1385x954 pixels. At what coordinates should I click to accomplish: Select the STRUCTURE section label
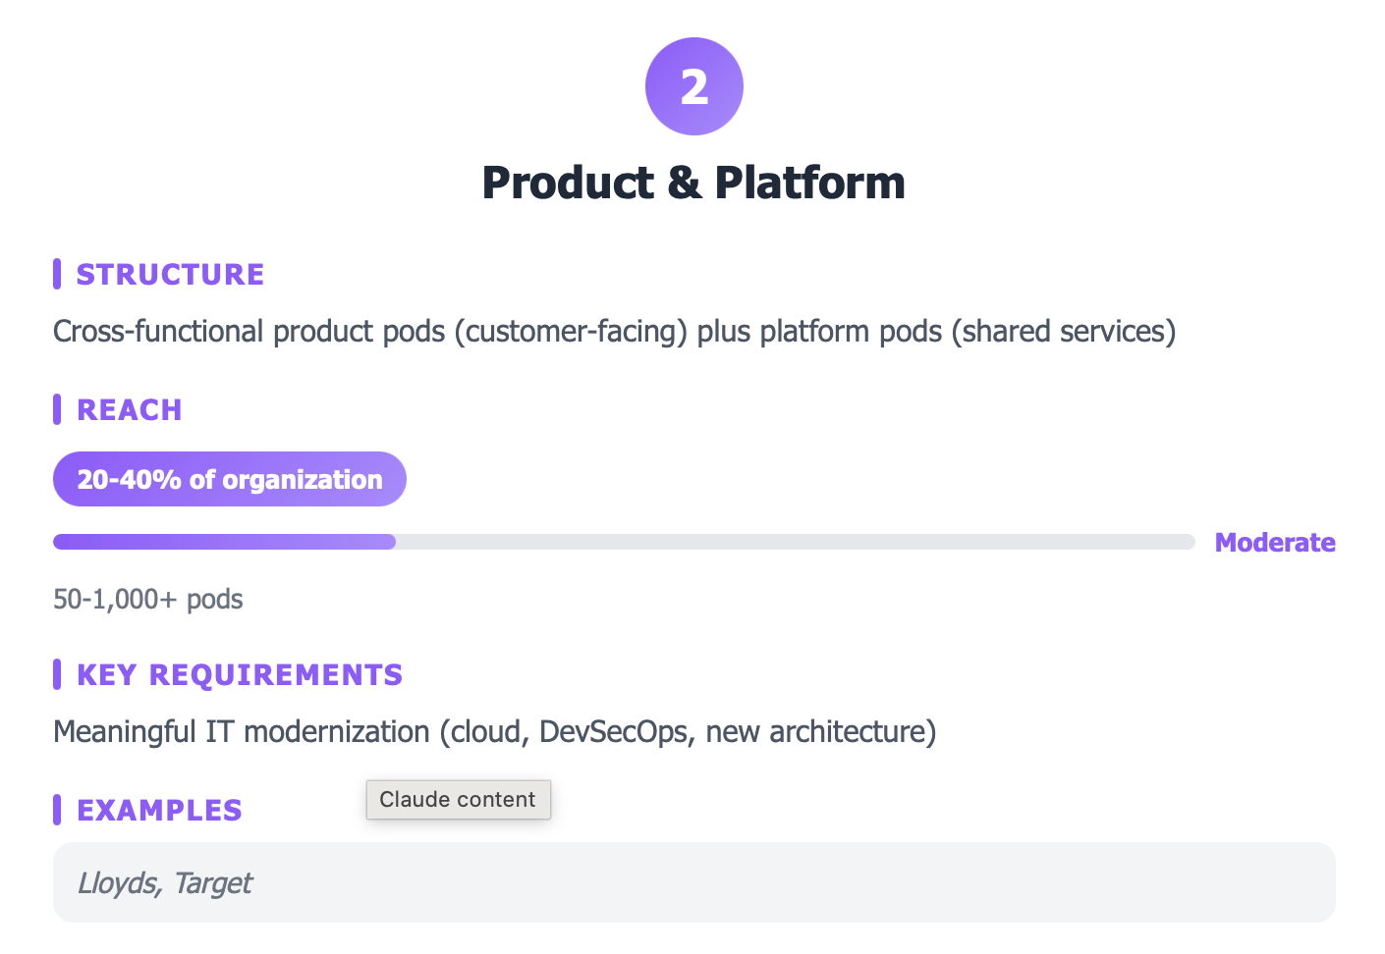[x=170, y=275]
